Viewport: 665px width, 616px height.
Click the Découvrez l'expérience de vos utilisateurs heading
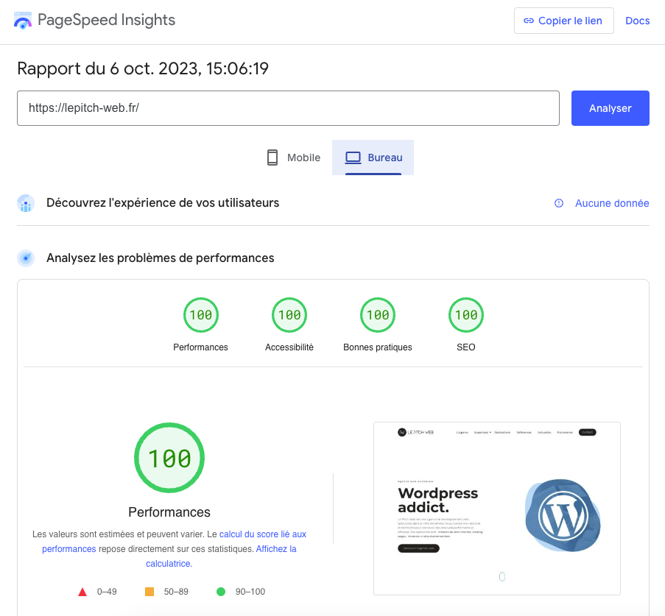click(x=163, y=203)
